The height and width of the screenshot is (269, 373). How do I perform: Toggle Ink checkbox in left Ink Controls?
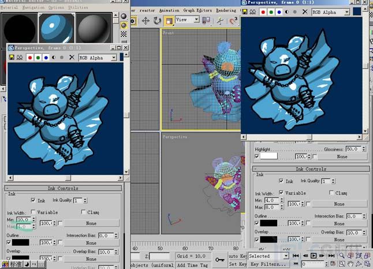click(x=33, y=200)
